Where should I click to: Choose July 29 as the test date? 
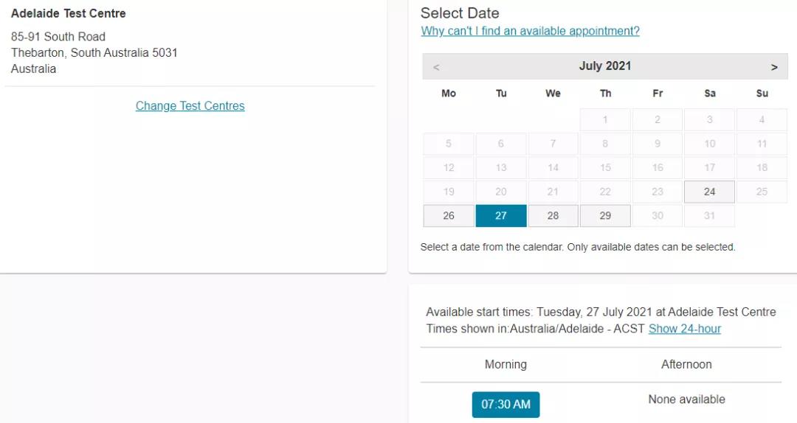point(605,216)
